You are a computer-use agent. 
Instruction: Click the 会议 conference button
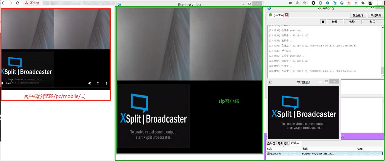coord(352,22)
